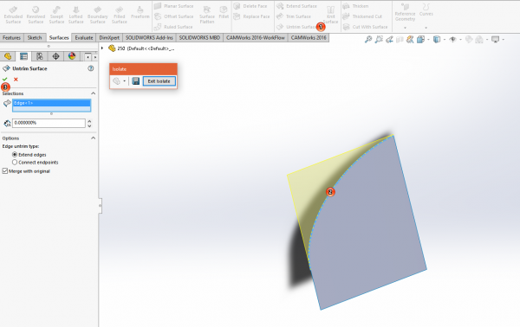The width and height of the screenshot is (520, 327).
Task: Open the Untrim Surface help icon
Action: [x=90, y=68]
